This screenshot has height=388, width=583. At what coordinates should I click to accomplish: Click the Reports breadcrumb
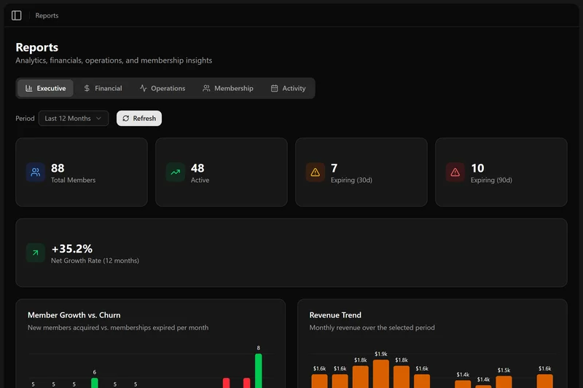click(47, 15)
